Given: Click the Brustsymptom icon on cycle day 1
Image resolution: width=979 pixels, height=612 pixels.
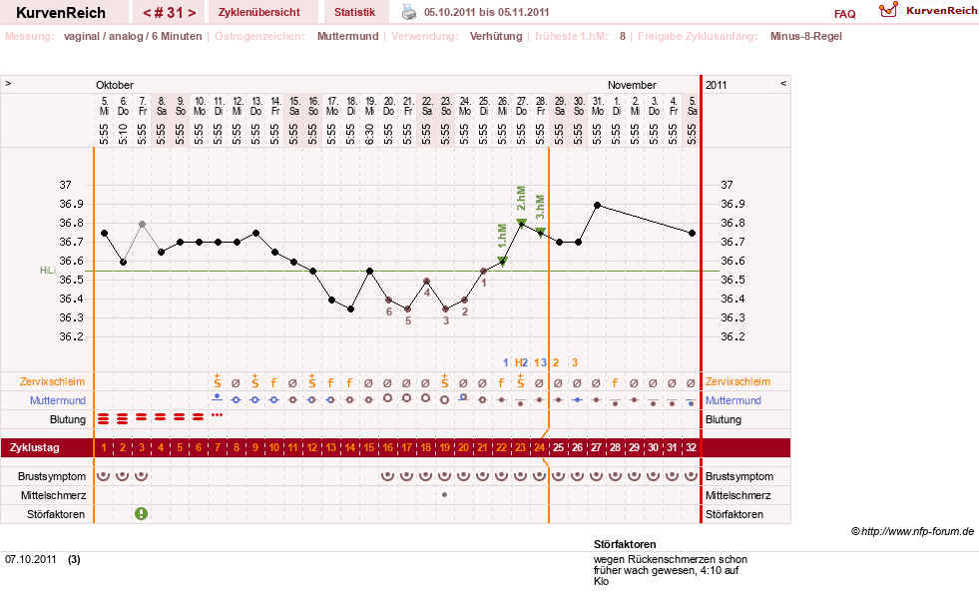Looking at the screenshot, I should (104, 476).
